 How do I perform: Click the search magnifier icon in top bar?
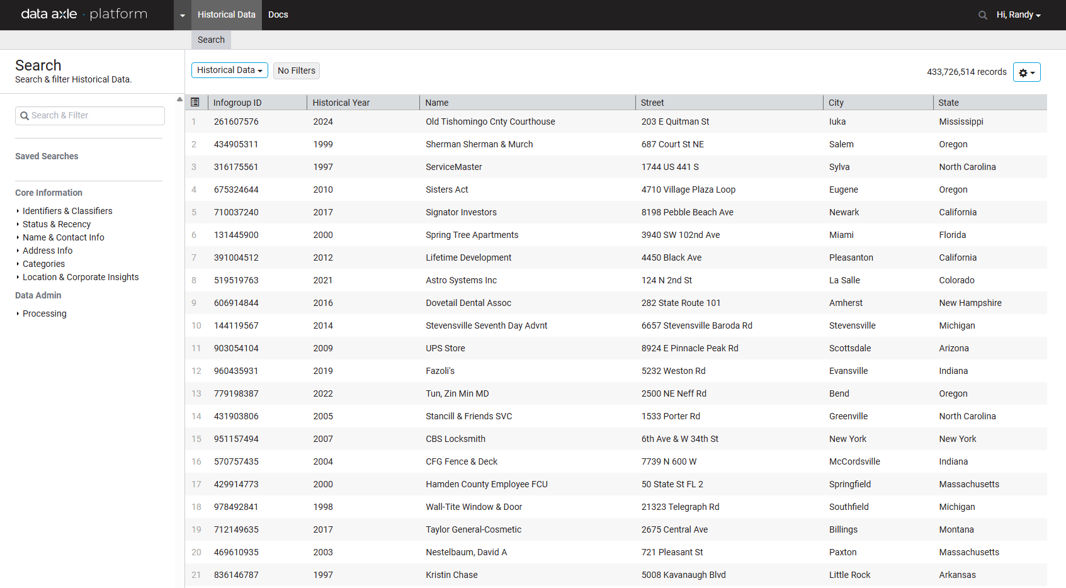[982, 15]
